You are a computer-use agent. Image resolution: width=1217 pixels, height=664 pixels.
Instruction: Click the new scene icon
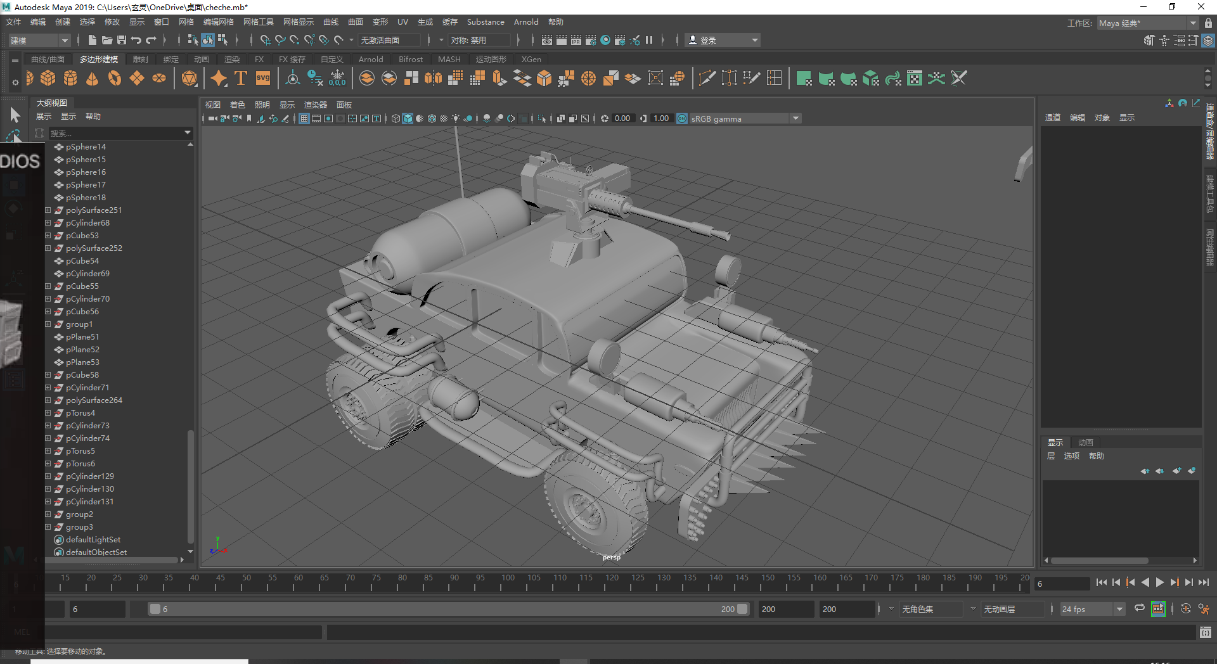pos(92,40)
